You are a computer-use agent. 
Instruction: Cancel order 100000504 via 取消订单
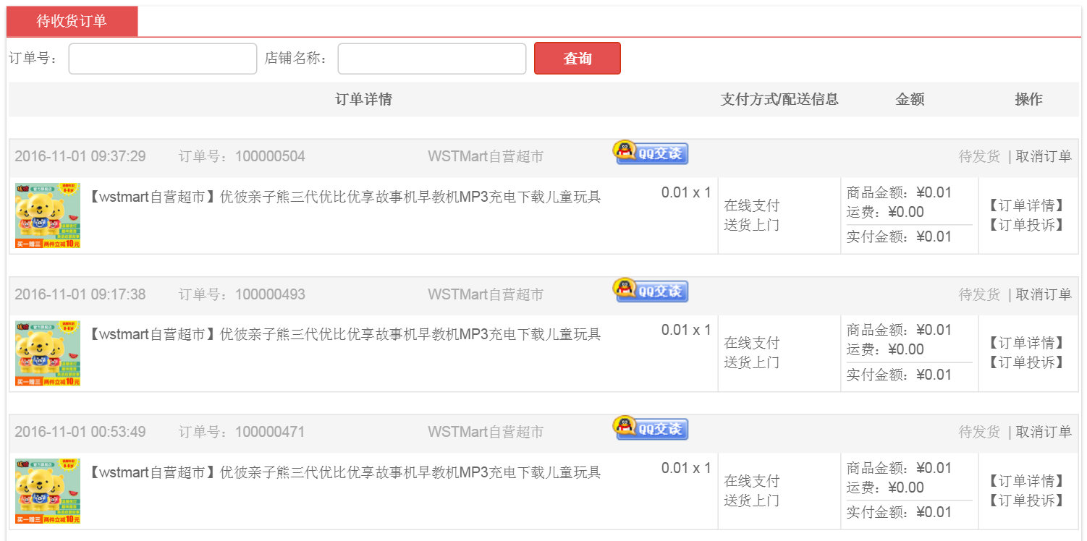pos(1044,156)
